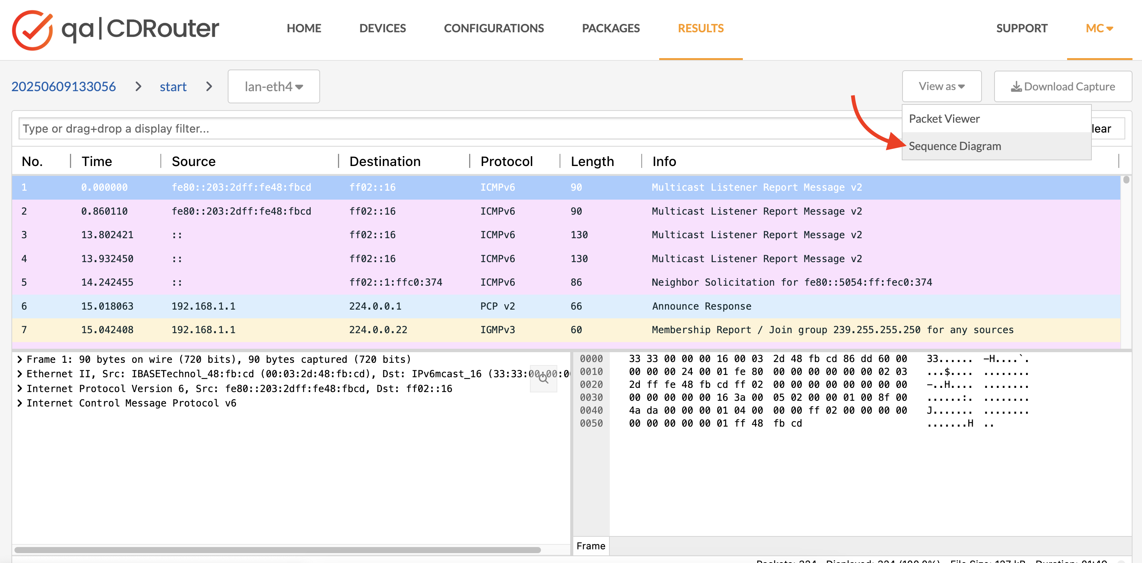The height and width of the screenshot is (563, 1142).
Task: Click the details pane horizontal scrollbar
Action: pos(277,550)
